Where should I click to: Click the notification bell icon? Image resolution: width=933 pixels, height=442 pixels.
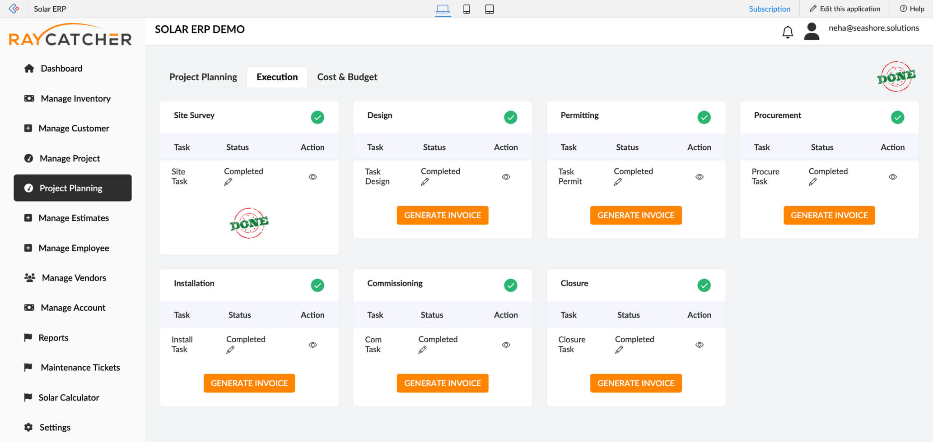click(788, 32)
